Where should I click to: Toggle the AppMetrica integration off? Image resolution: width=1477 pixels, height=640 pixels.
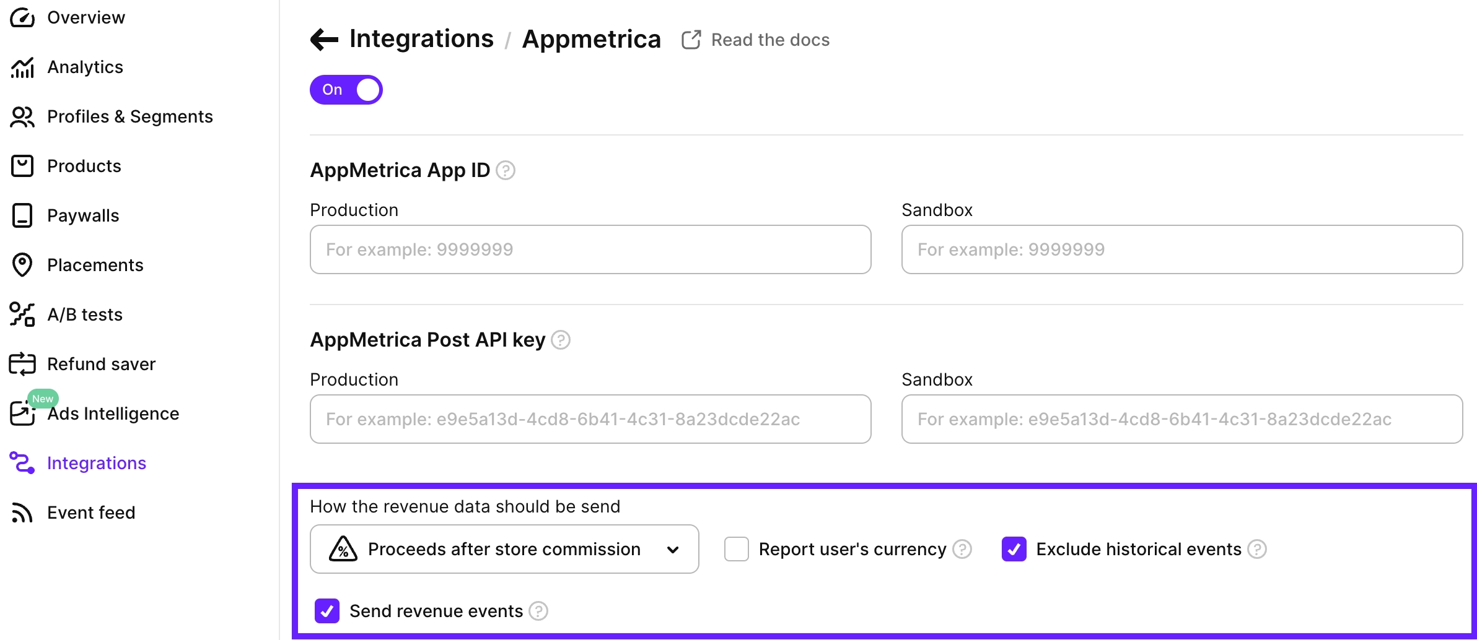[x=346, y=89]
